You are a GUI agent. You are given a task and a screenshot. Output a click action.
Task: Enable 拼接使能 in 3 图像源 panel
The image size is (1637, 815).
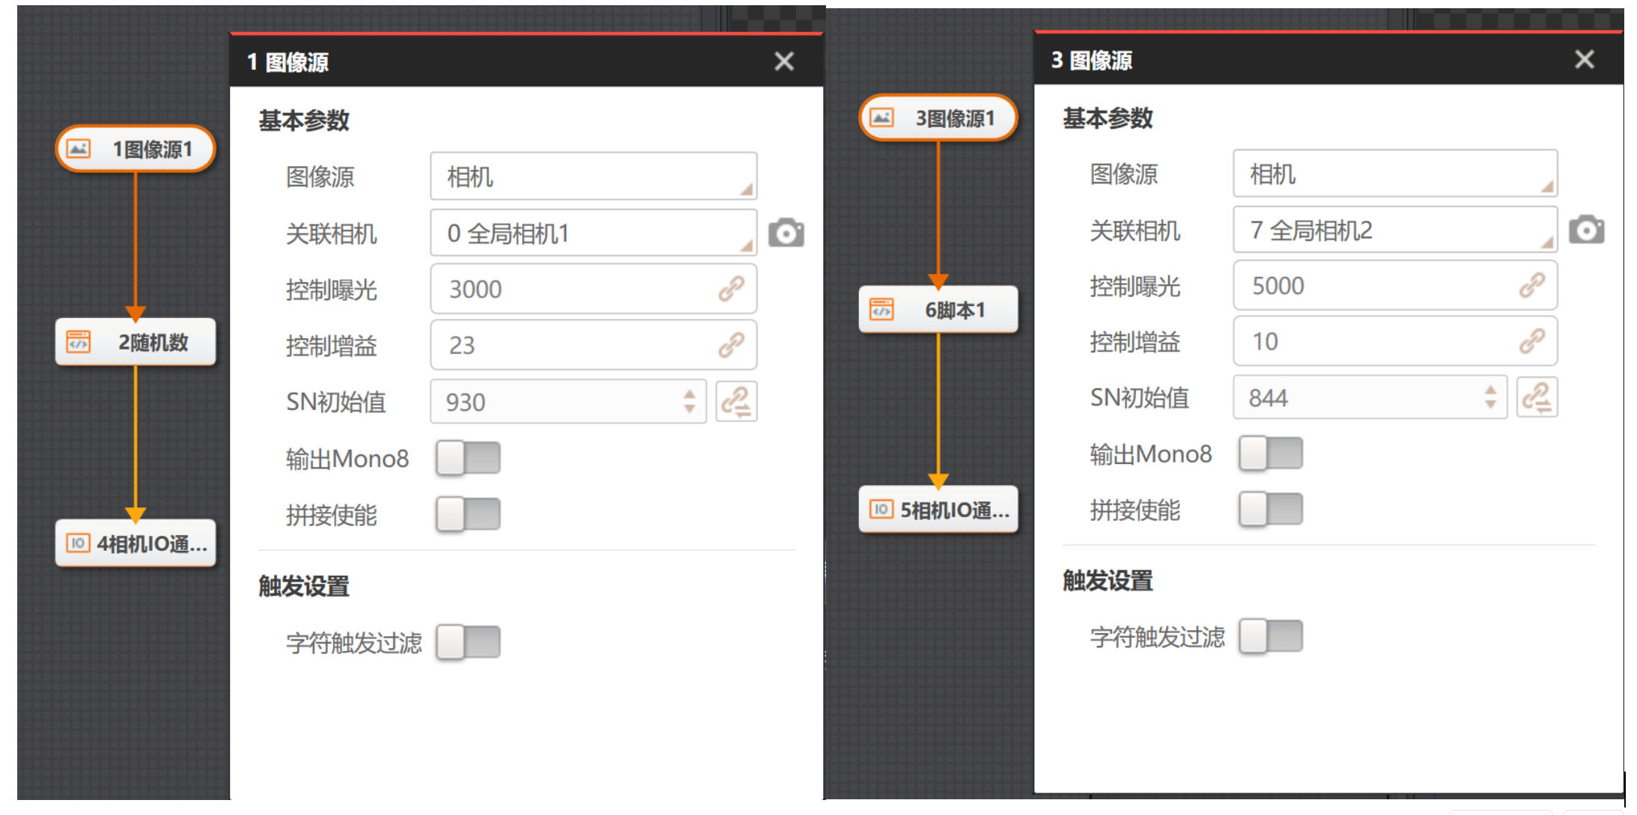(1270, 510)
